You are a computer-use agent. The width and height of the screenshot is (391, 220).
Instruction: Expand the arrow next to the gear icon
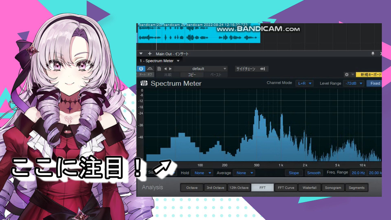[353, 74]
